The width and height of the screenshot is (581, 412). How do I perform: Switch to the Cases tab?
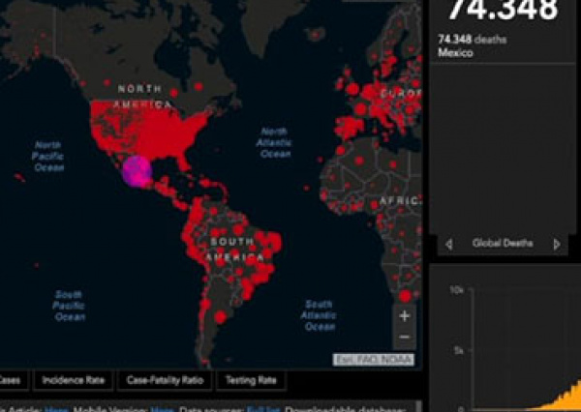coord(12,380)
